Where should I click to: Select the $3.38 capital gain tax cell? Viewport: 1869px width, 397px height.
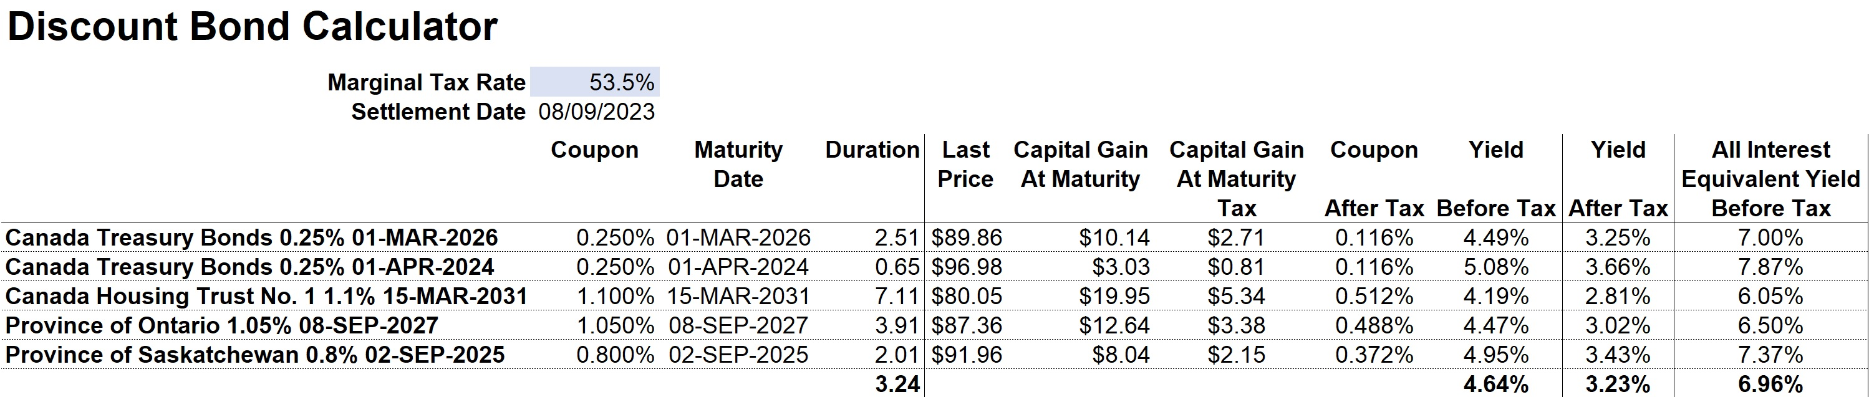(1236, 325)
